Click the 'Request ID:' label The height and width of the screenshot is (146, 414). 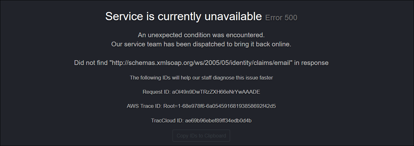[x=156, y=92]
